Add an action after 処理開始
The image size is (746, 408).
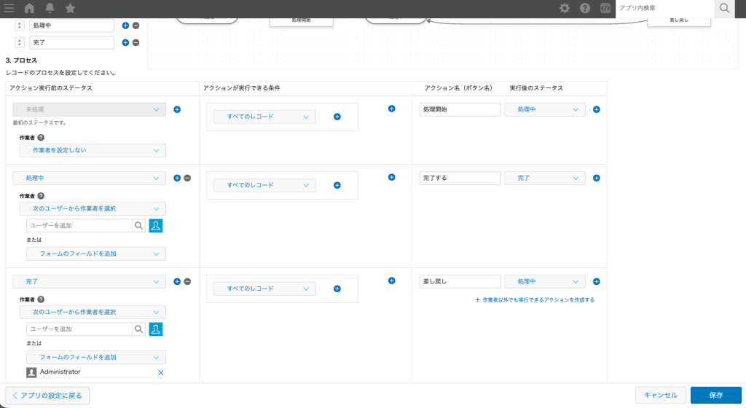tap(597, 109)
